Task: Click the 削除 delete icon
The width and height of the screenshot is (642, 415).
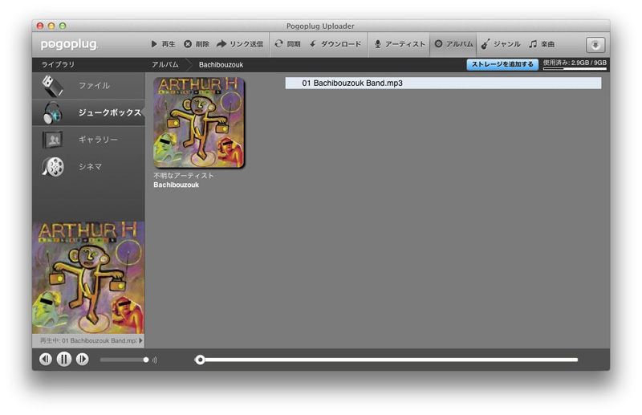Action: pos(188,44)
